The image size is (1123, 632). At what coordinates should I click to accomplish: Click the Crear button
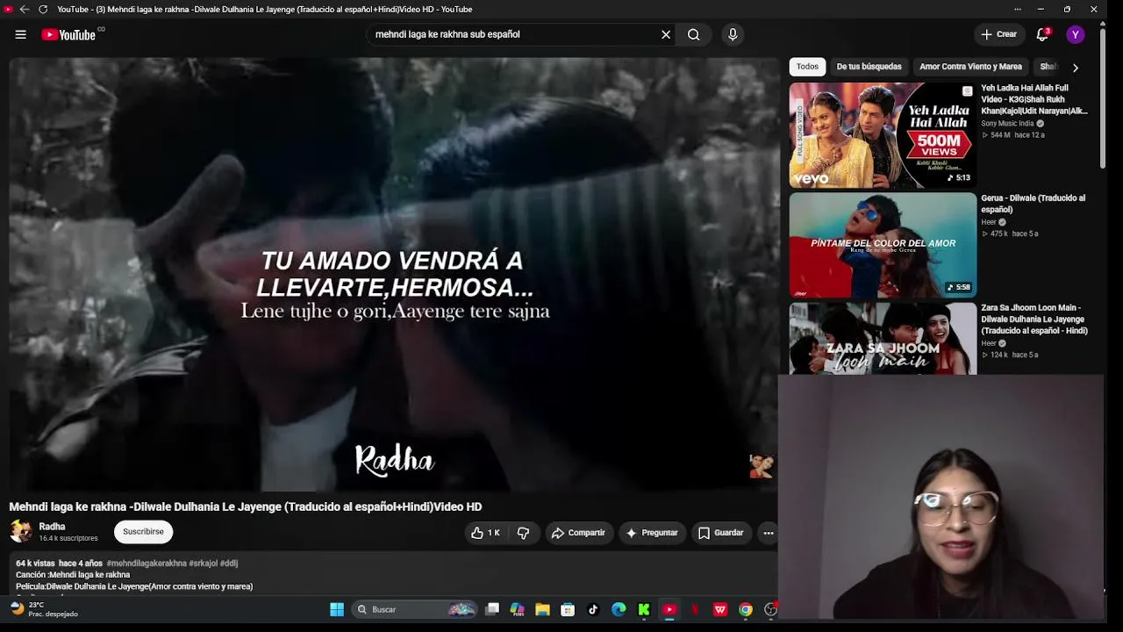998,34
